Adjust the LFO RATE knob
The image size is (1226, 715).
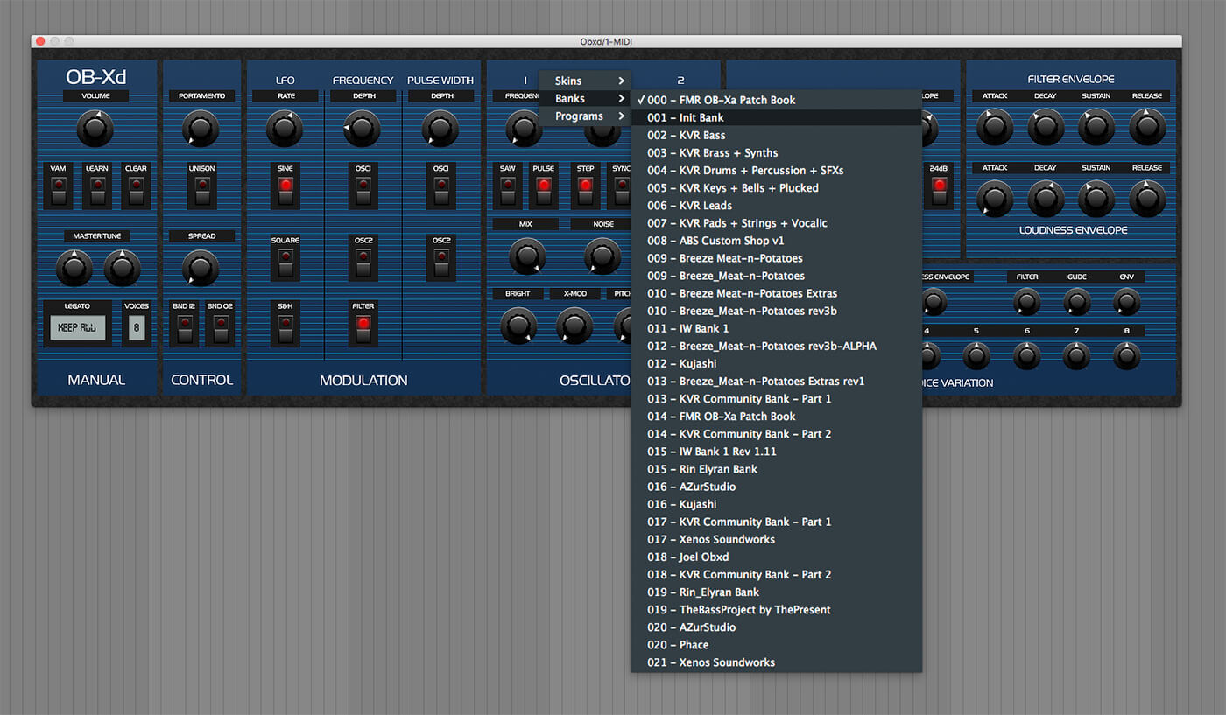click(285, 127)
